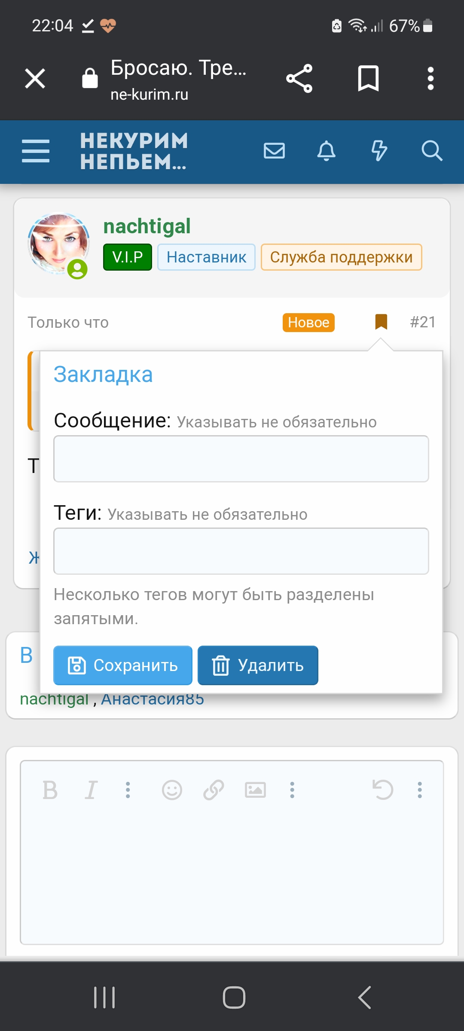Undo last edit in editor
464x1031 pixels.
pyautogui.click(x=382, y=790)
